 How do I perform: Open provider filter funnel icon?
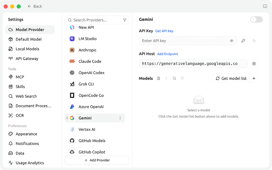point(124,20)
